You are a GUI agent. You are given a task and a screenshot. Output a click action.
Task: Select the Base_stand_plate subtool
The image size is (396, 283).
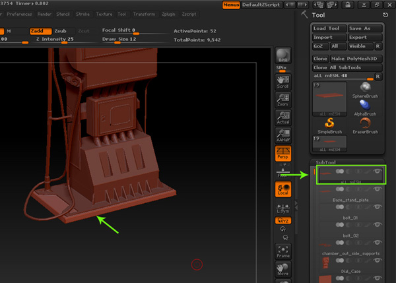(350, 195)
